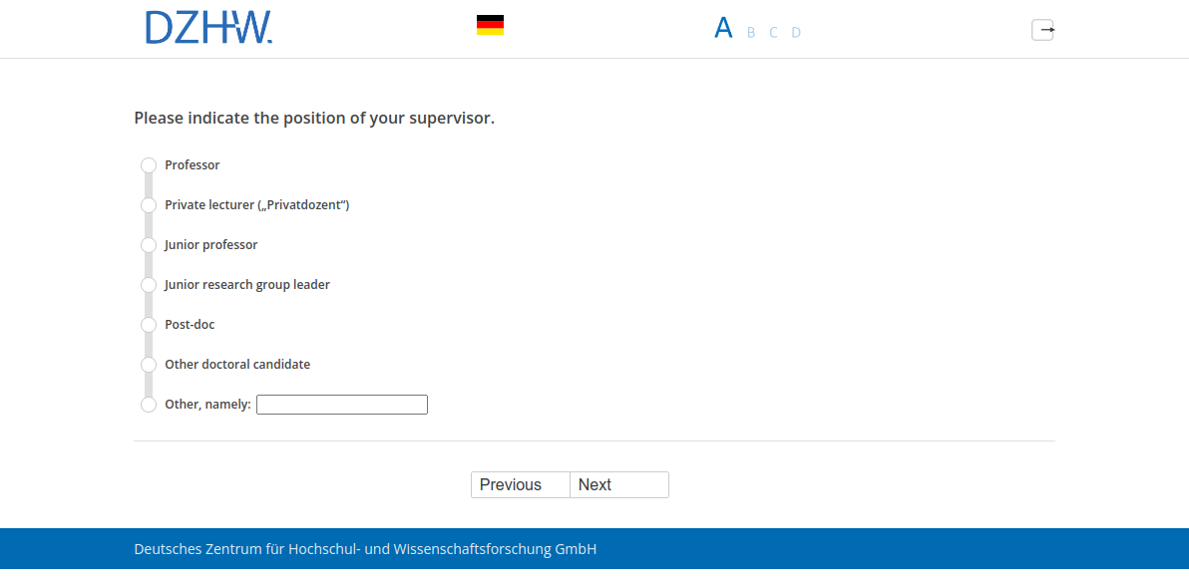Screen dimensions: 1189x578
Task: Click the exit survey arrow icon
Action: point(1042,30)
